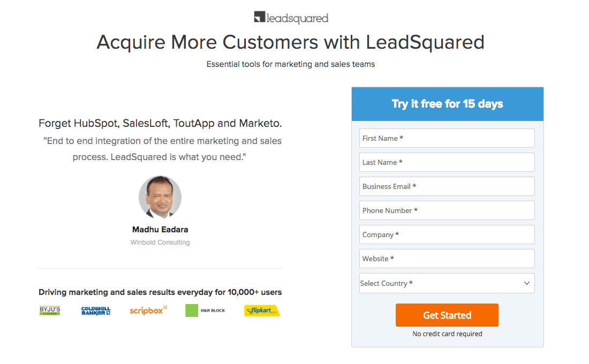Screen dimensions: 589x364
Task: Click the 'No credit card required' text
Action: point(447,333)
